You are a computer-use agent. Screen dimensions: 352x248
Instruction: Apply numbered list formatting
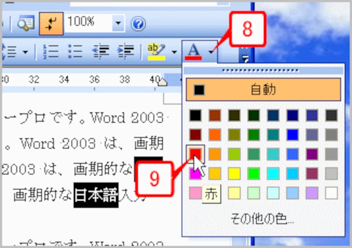tap(51, 51)
